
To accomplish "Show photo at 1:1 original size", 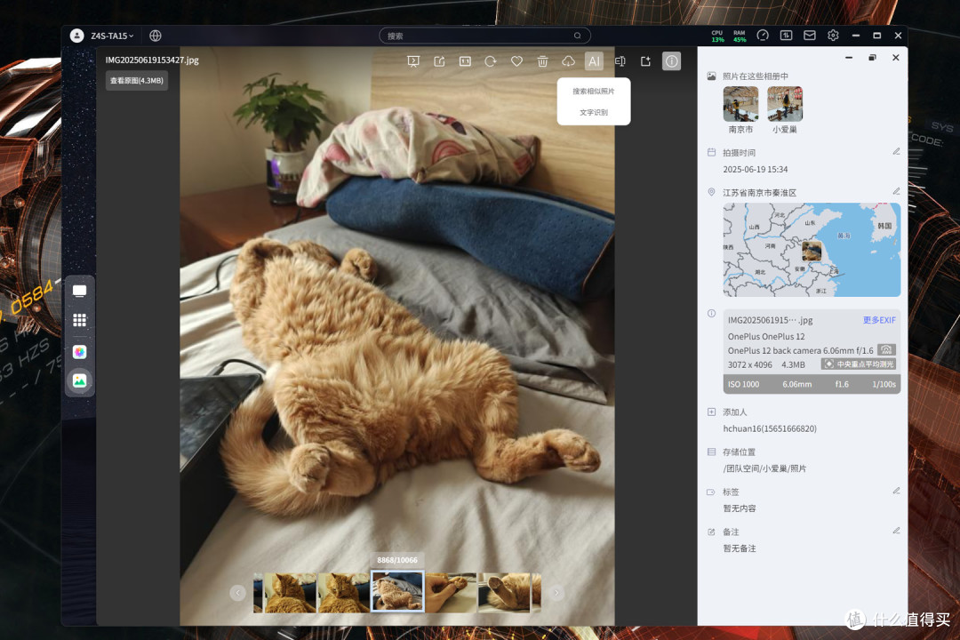I will (465, 61).
